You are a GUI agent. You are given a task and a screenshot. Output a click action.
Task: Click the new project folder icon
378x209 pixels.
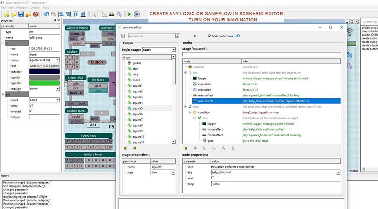(6, 14)
